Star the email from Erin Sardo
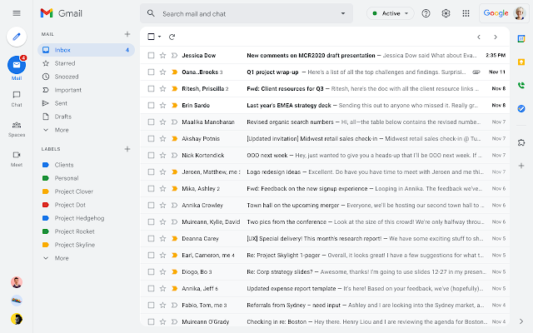Screen dimensions: 533x333 163,105
